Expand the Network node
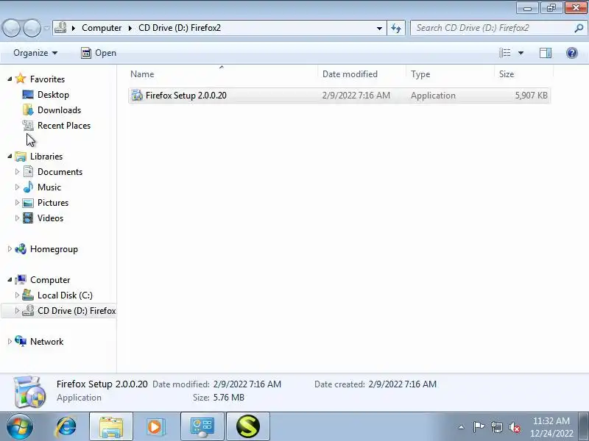 click(x=10, y=341)
